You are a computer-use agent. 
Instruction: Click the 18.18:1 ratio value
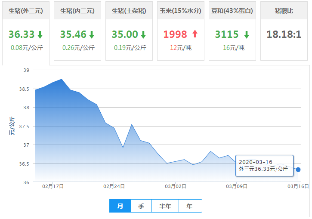[284, 34]
